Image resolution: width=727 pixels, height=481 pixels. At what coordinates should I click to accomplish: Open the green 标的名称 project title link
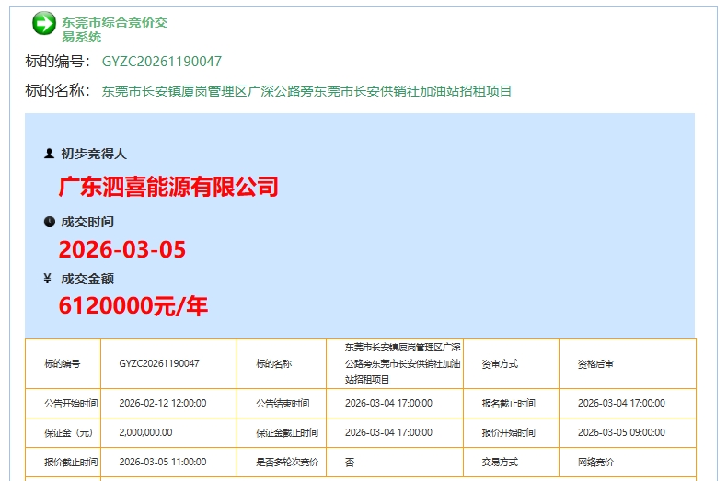click(306, 91)
